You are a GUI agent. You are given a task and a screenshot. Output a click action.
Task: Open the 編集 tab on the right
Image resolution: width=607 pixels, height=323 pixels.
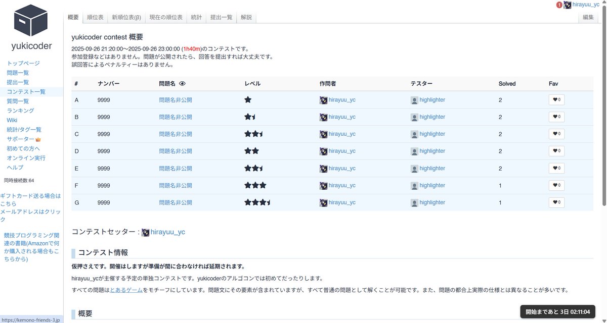coord(588,17)
